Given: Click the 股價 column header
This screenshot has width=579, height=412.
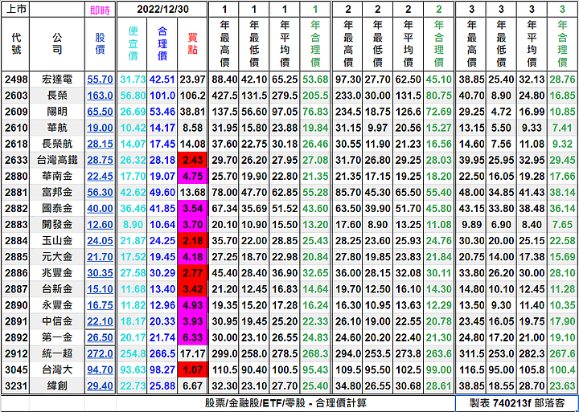Looking at the screenshot, I should click(x=100, y=44).
